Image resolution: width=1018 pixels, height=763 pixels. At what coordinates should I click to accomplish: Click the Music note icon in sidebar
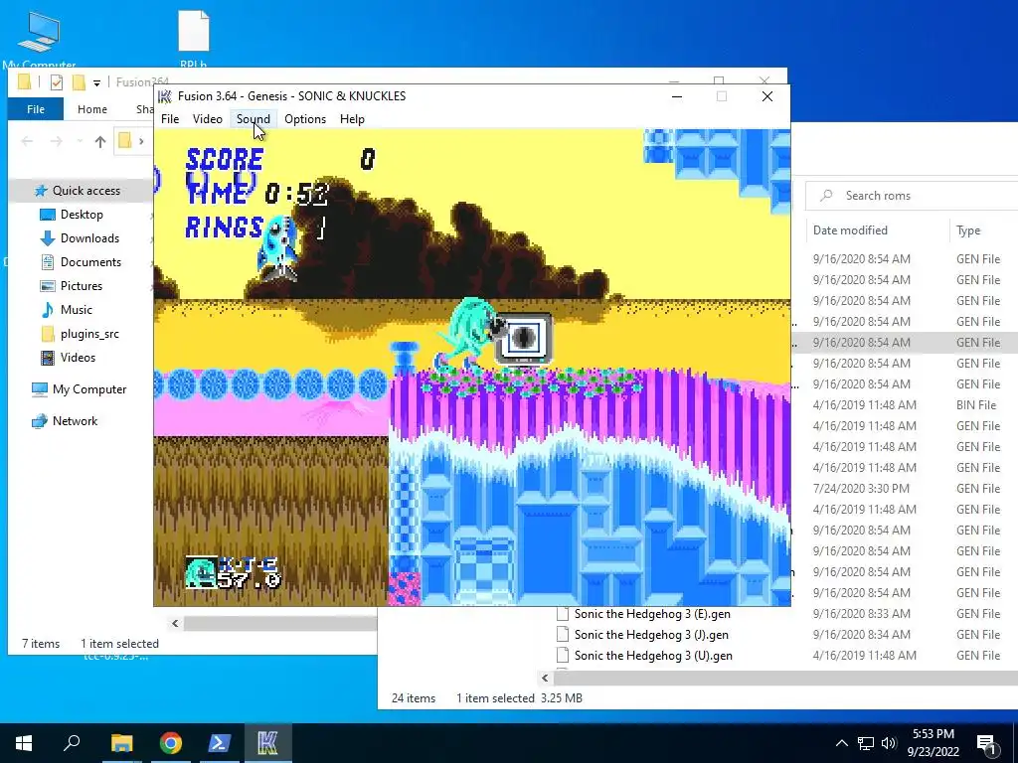48,310
